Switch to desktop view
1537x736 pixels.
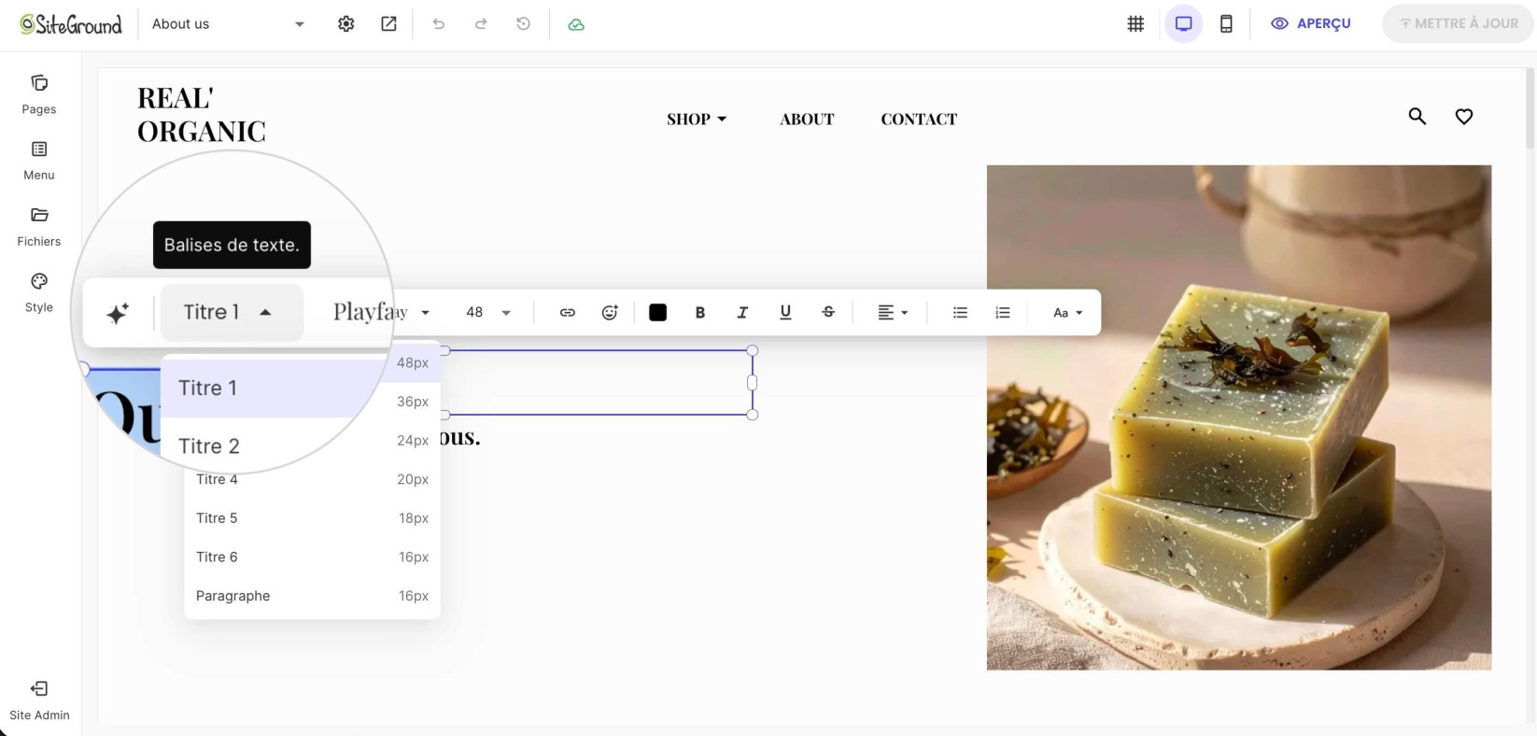tap(1183, 24)
